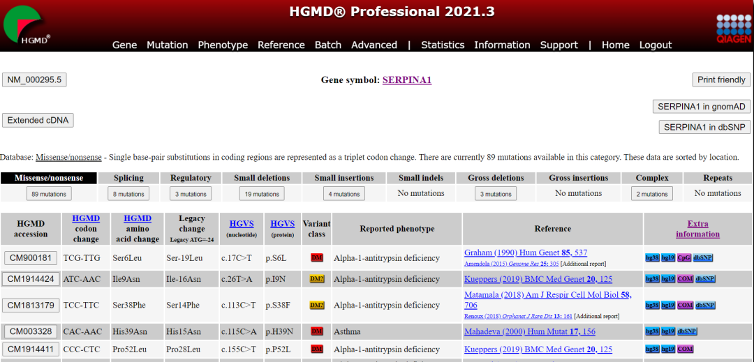Show the 19 Small deletions mutations
The width and height of the screenshot is (754, 362).
point(262,194)
